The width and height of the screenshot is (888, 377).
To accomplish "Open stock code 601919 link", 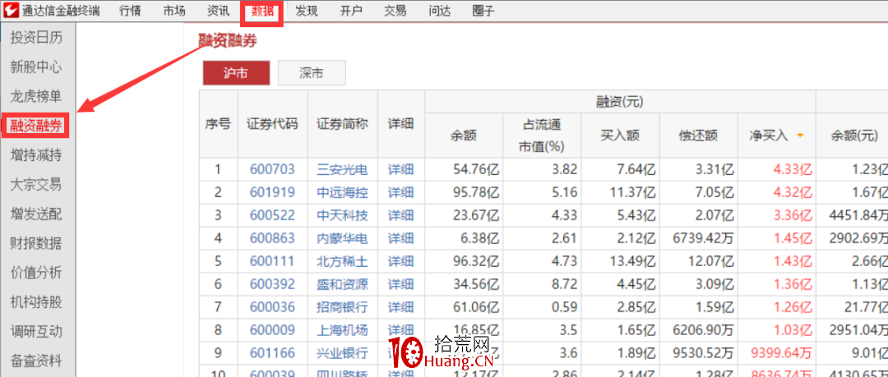I will point(272,192).
